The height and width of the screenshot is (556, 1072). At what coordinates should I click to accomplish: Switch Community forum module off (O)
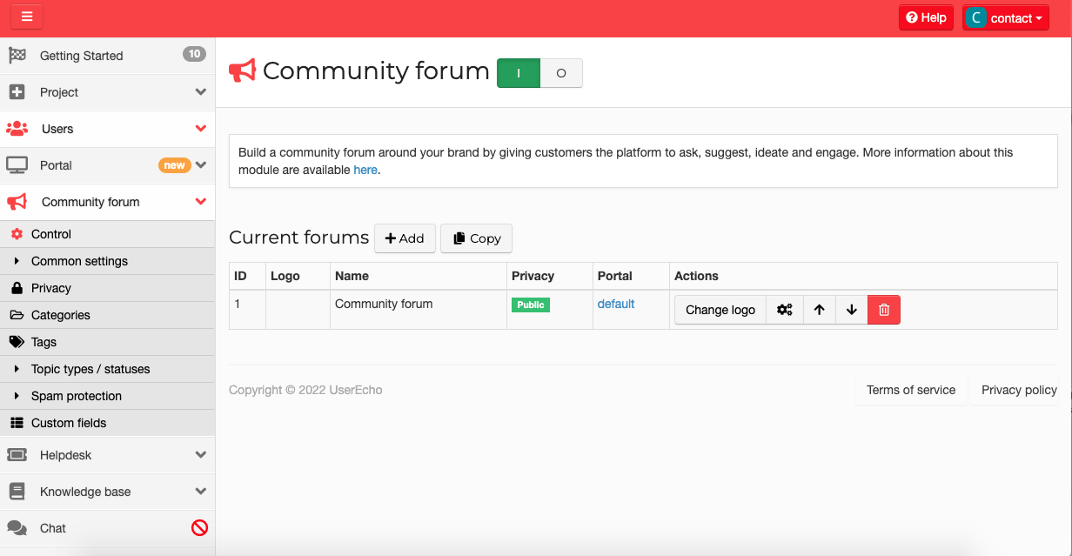point(561,73)
